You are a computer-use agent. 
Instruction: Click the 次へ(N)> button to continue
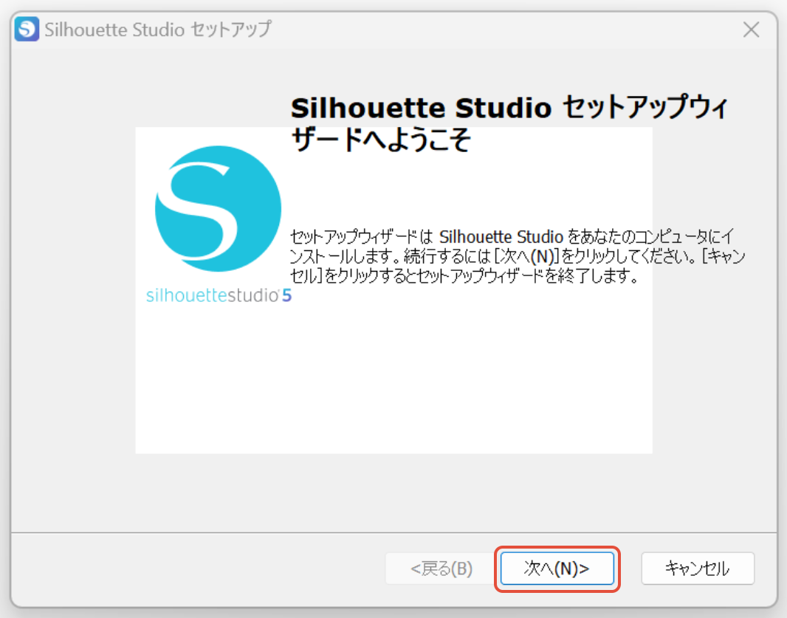coord(557,569)
